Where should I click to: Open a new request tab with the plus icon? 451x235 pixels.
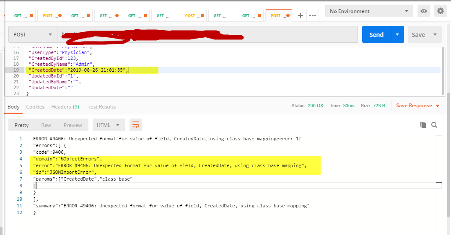[300, 15]
